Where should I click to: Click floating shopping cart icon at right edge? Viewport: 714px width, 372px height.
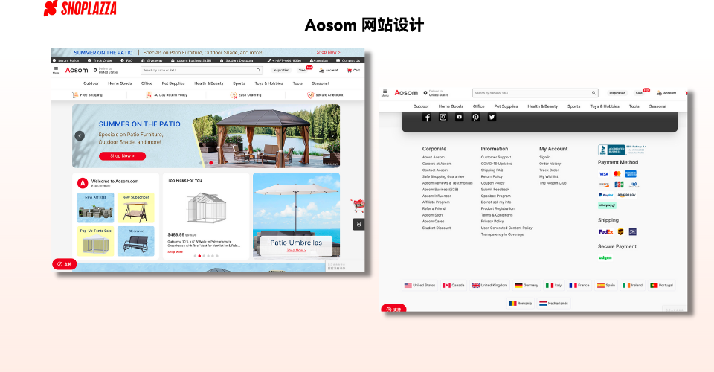[358, 206]
